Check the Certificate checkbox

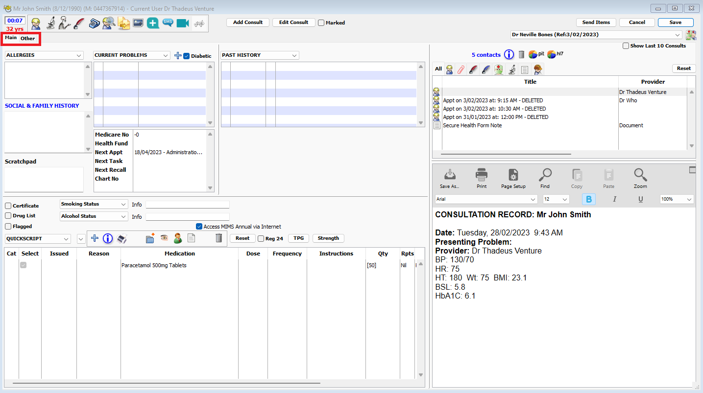click(8, 206)
